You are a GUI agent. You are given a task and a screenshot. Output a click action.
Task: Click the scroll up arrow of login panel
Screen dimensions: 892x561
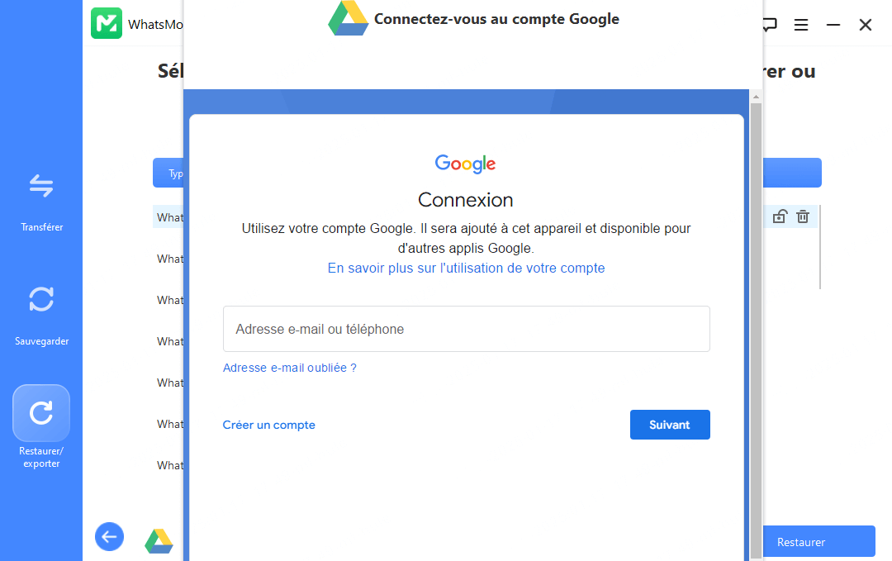(x=756, y=97)
